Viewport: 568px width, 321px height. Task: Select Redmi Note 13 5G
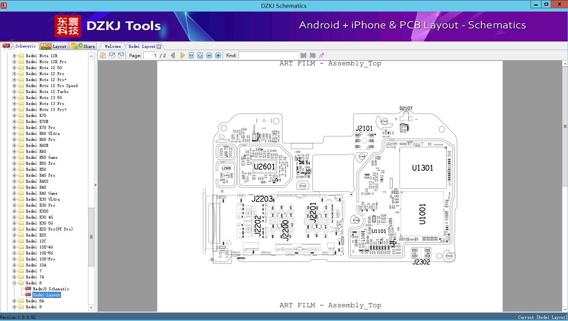[x=44, y=98]
